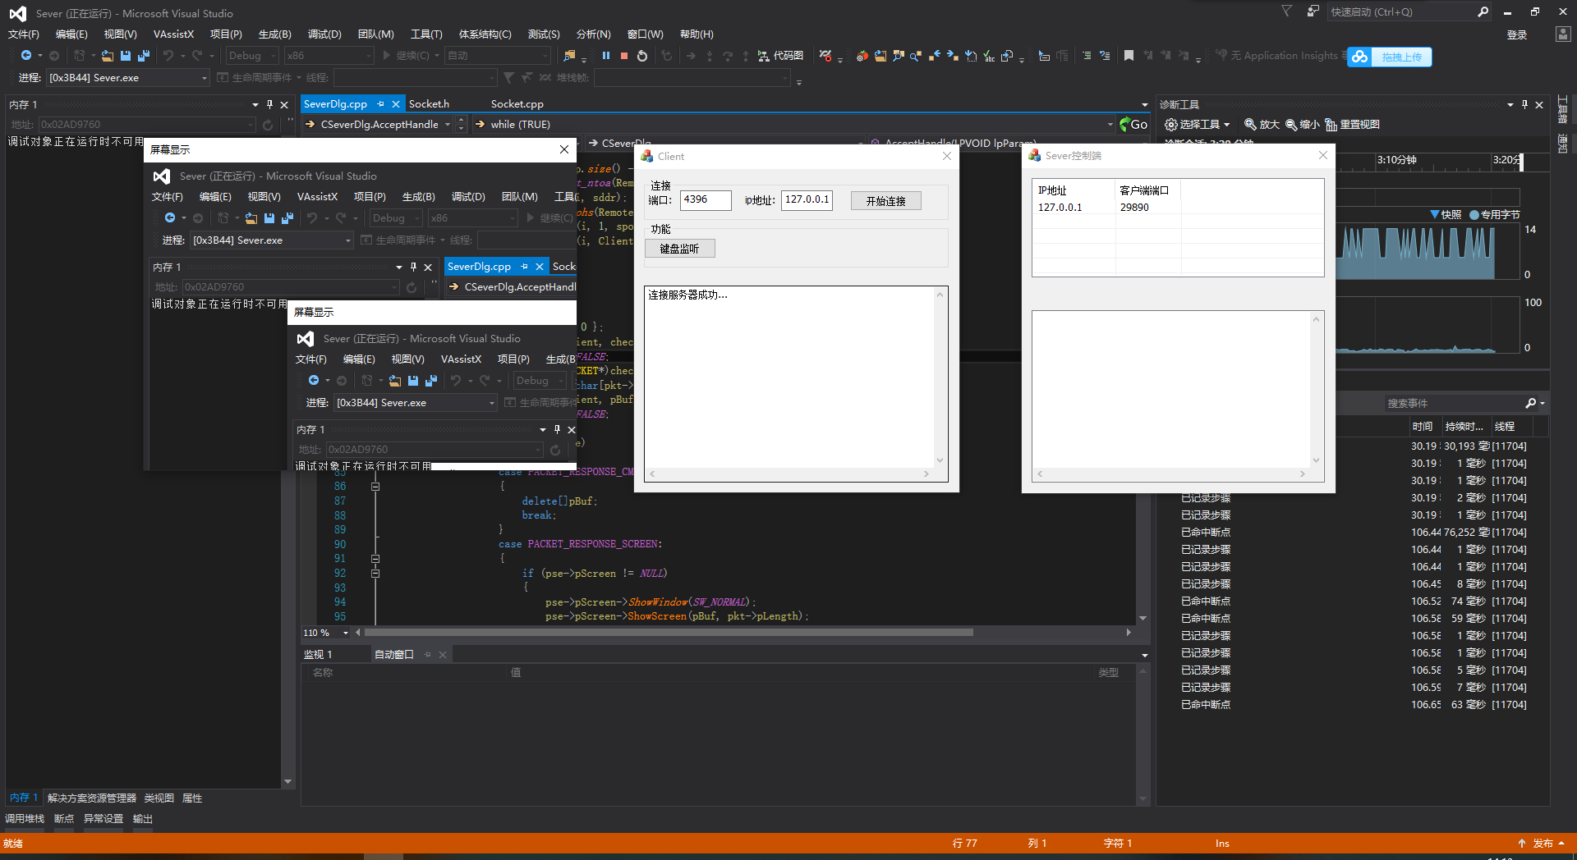
Task: Click the Sign In (登录) link
Action: tap(1516, 35)
